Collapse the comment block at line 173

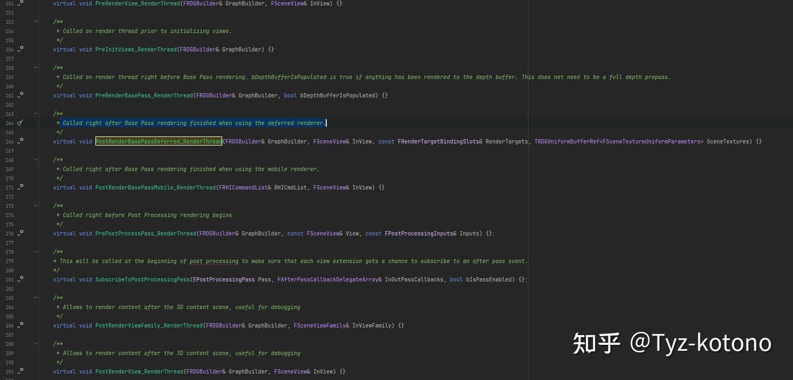(x=35, y=205)
